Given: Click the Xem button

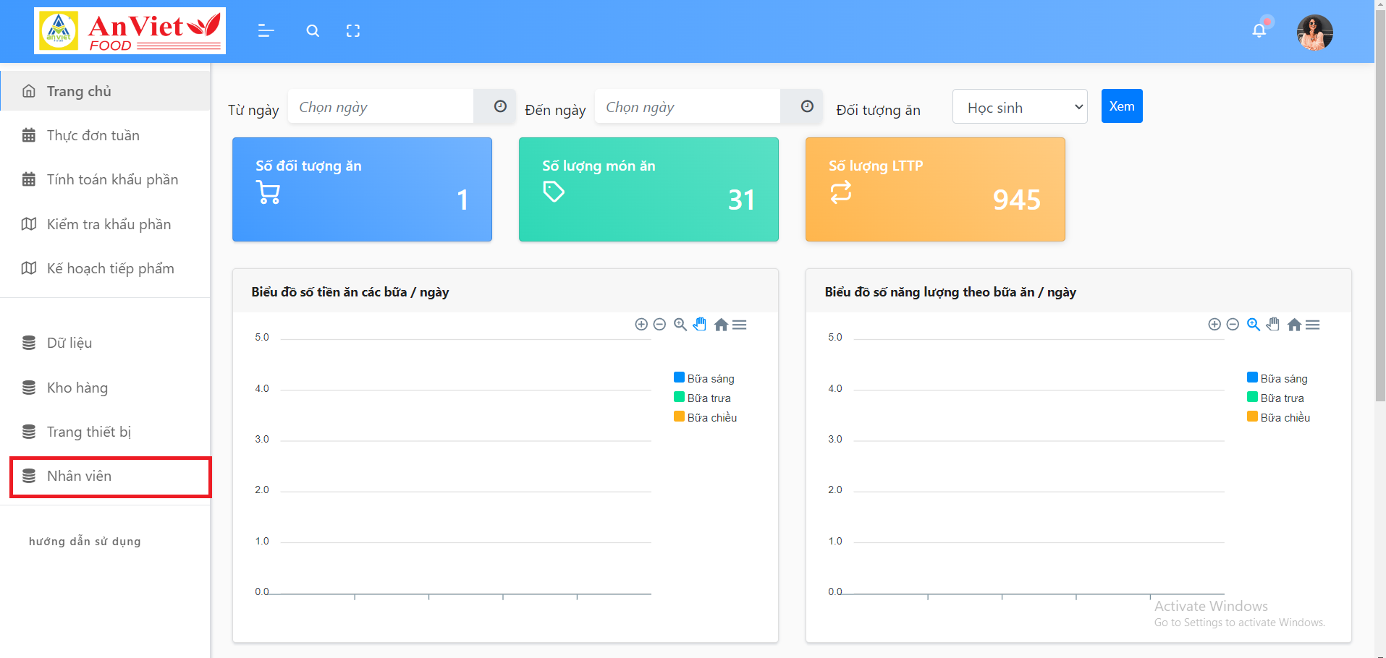Looking at the screenshot, I should (1121, 106).
